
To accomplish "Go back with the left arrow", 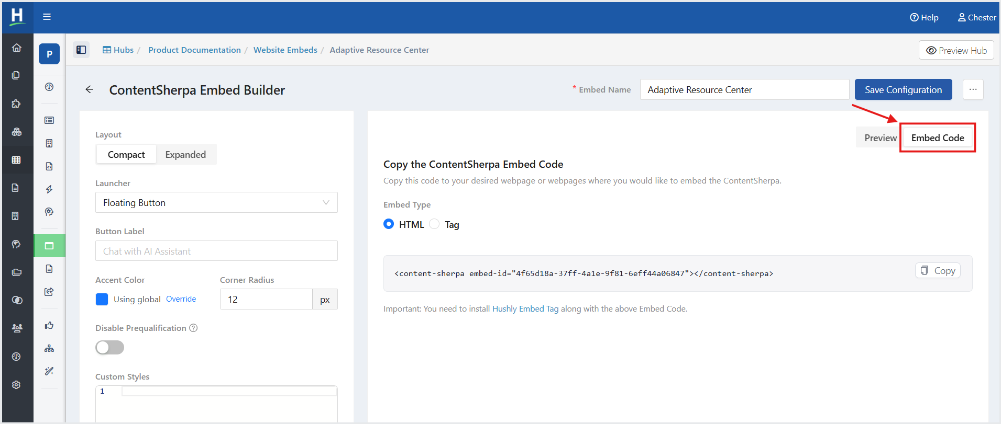I will 90,89.
